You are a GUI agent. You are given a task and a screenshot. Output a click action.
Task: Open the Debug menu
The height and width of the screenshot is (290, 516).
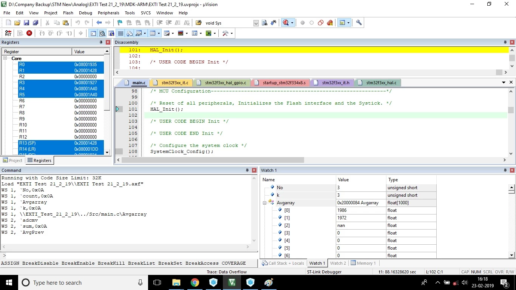[x=85, y=13]
